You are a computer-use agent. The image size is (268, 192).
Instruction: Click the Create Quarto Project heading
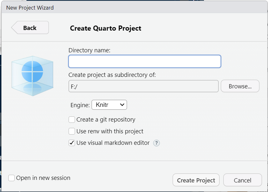(x=106, y=28)
